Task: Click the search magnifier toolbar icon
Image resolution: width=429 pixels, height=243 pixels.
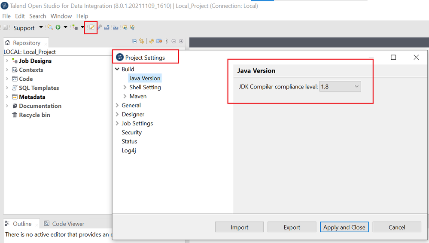Action: pos(50,27)
